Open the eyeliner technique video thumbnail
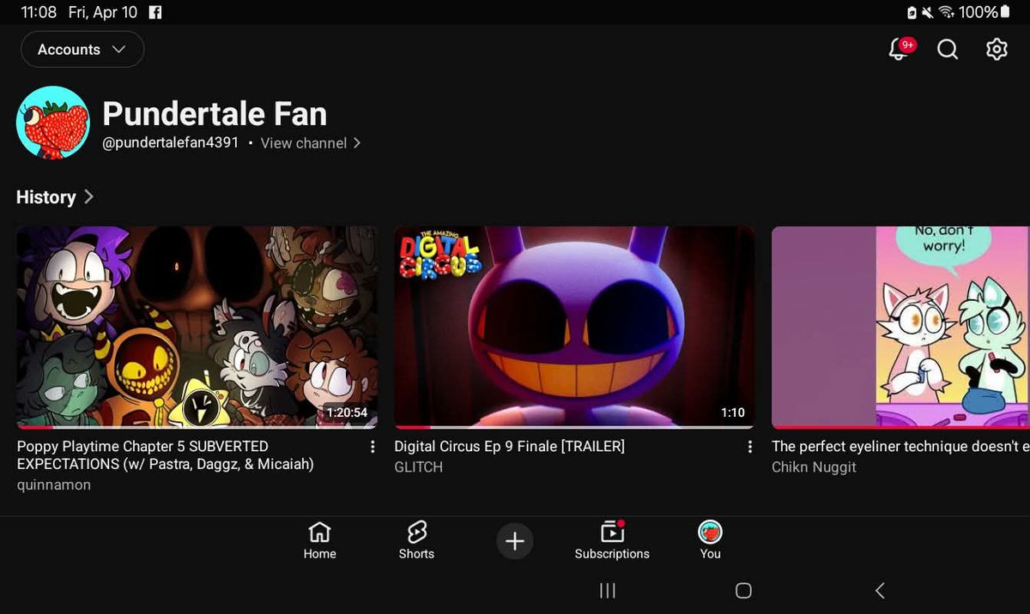 tap(900, 327)
